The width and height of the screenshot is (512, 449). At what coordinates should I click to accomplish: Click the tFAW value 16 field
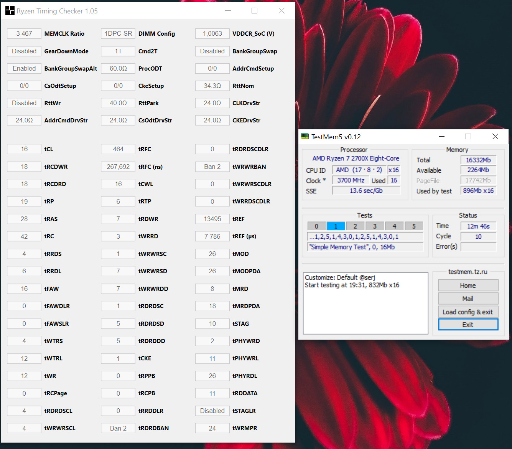[x=24, y=289]
